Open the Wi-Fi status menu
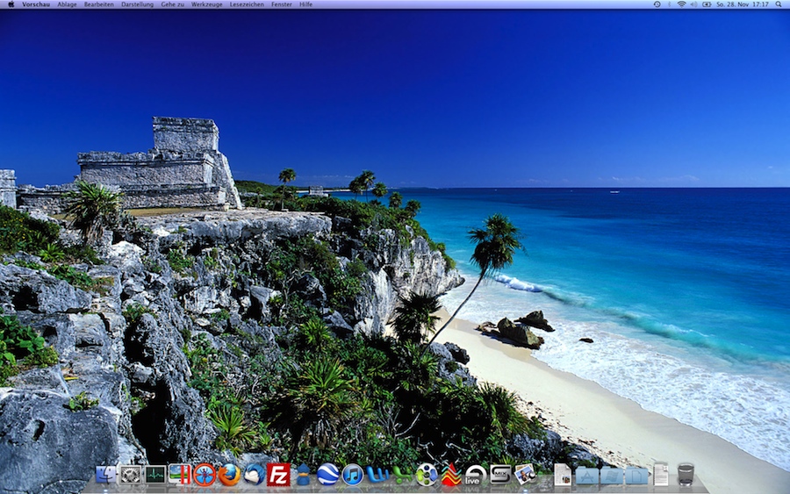 [681, 4]
